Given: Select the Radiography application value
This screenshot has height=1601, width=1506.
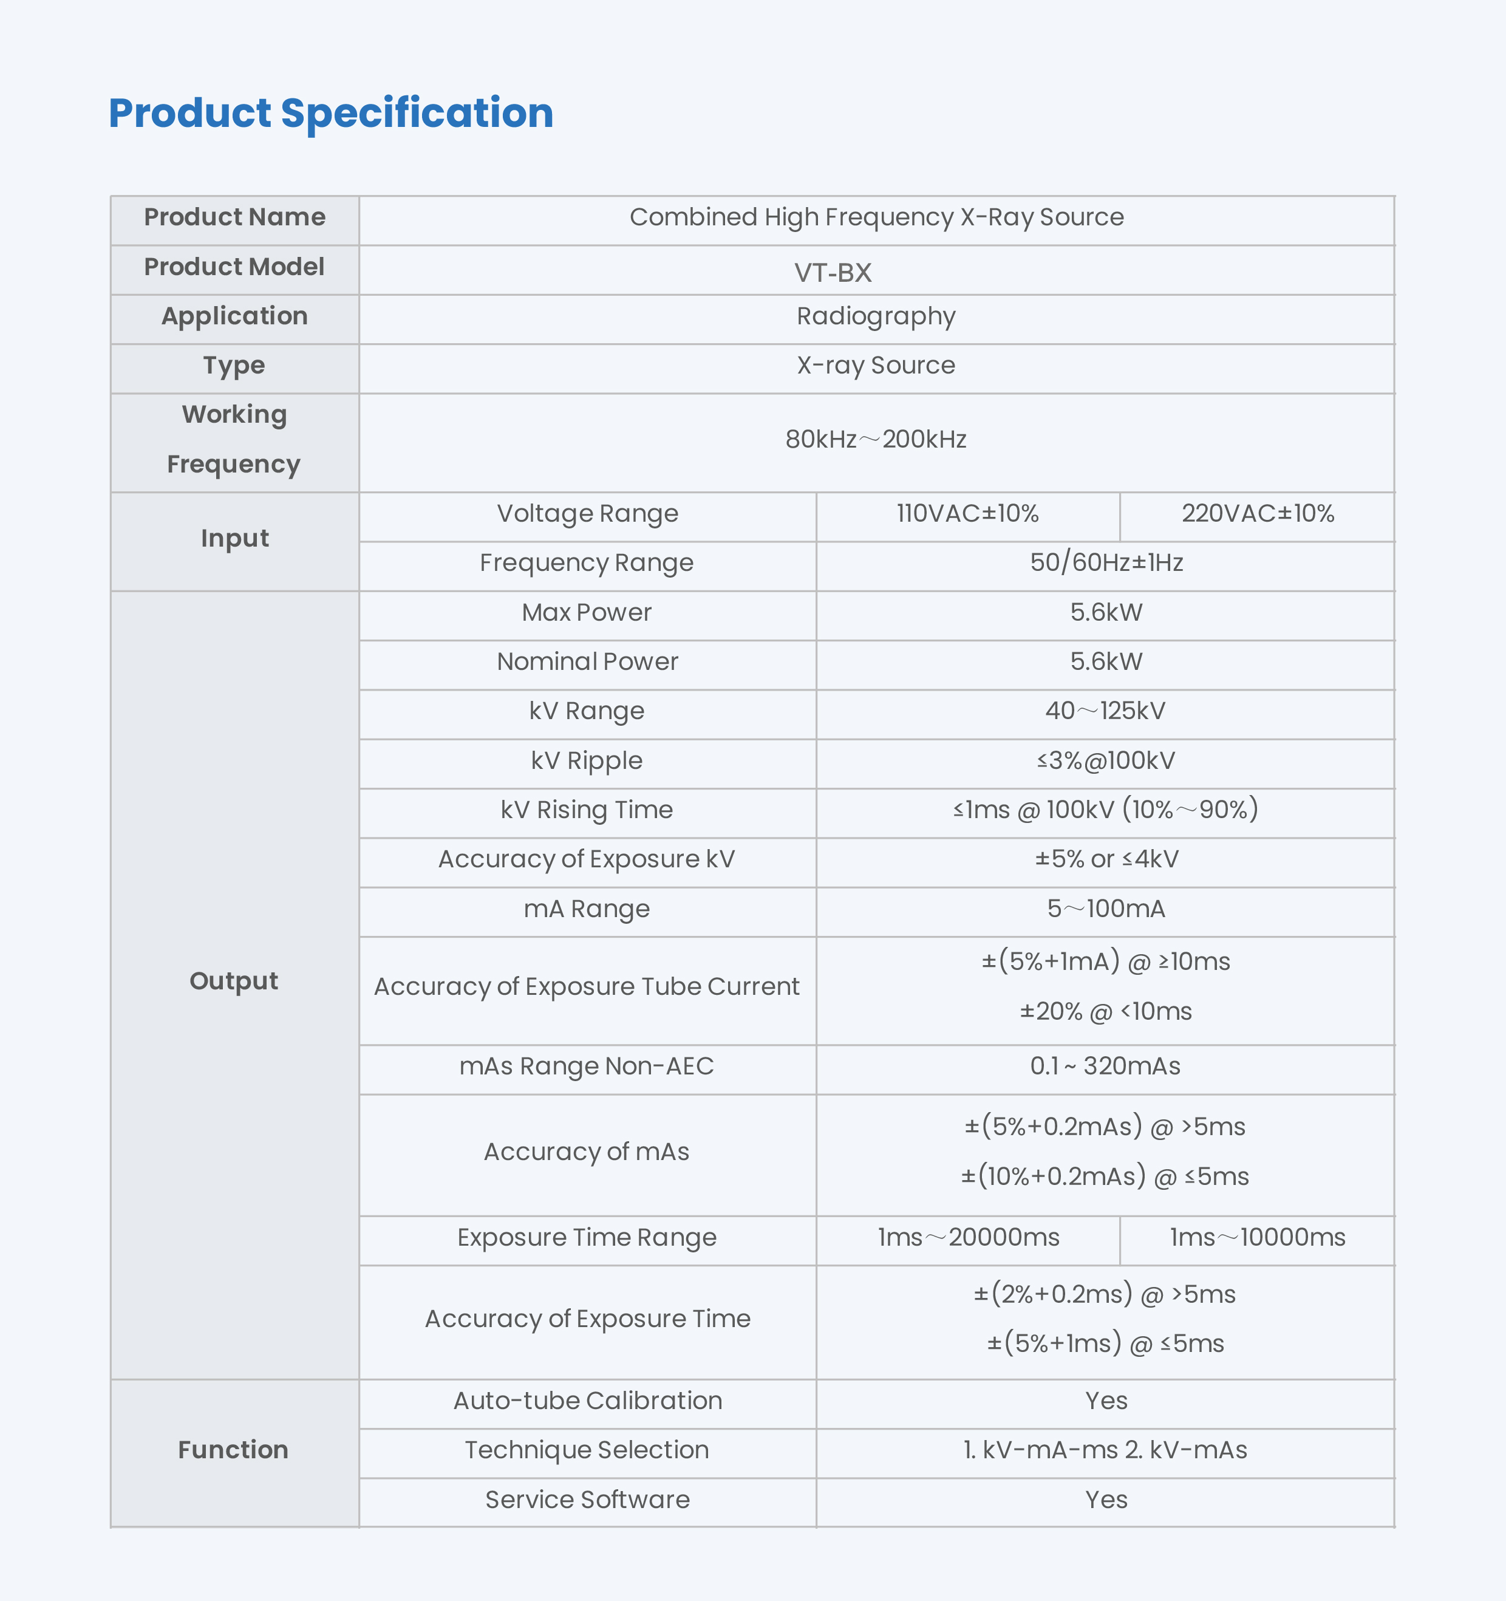Looking at the screenshot, I should pyautogui.click(x=876, y=316).
